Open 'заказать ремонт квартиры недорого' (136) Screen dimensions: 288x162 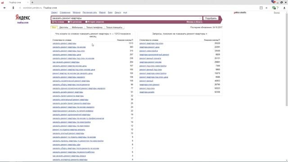click(69, 77)
